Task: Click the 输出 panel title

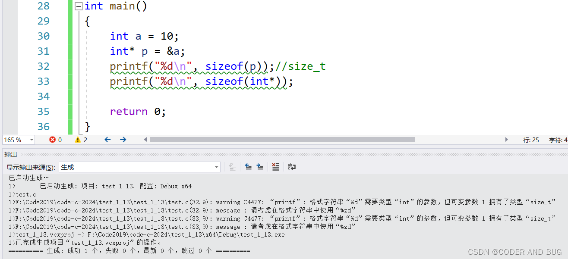Action: pyautogui.click(x=11, y=154)
